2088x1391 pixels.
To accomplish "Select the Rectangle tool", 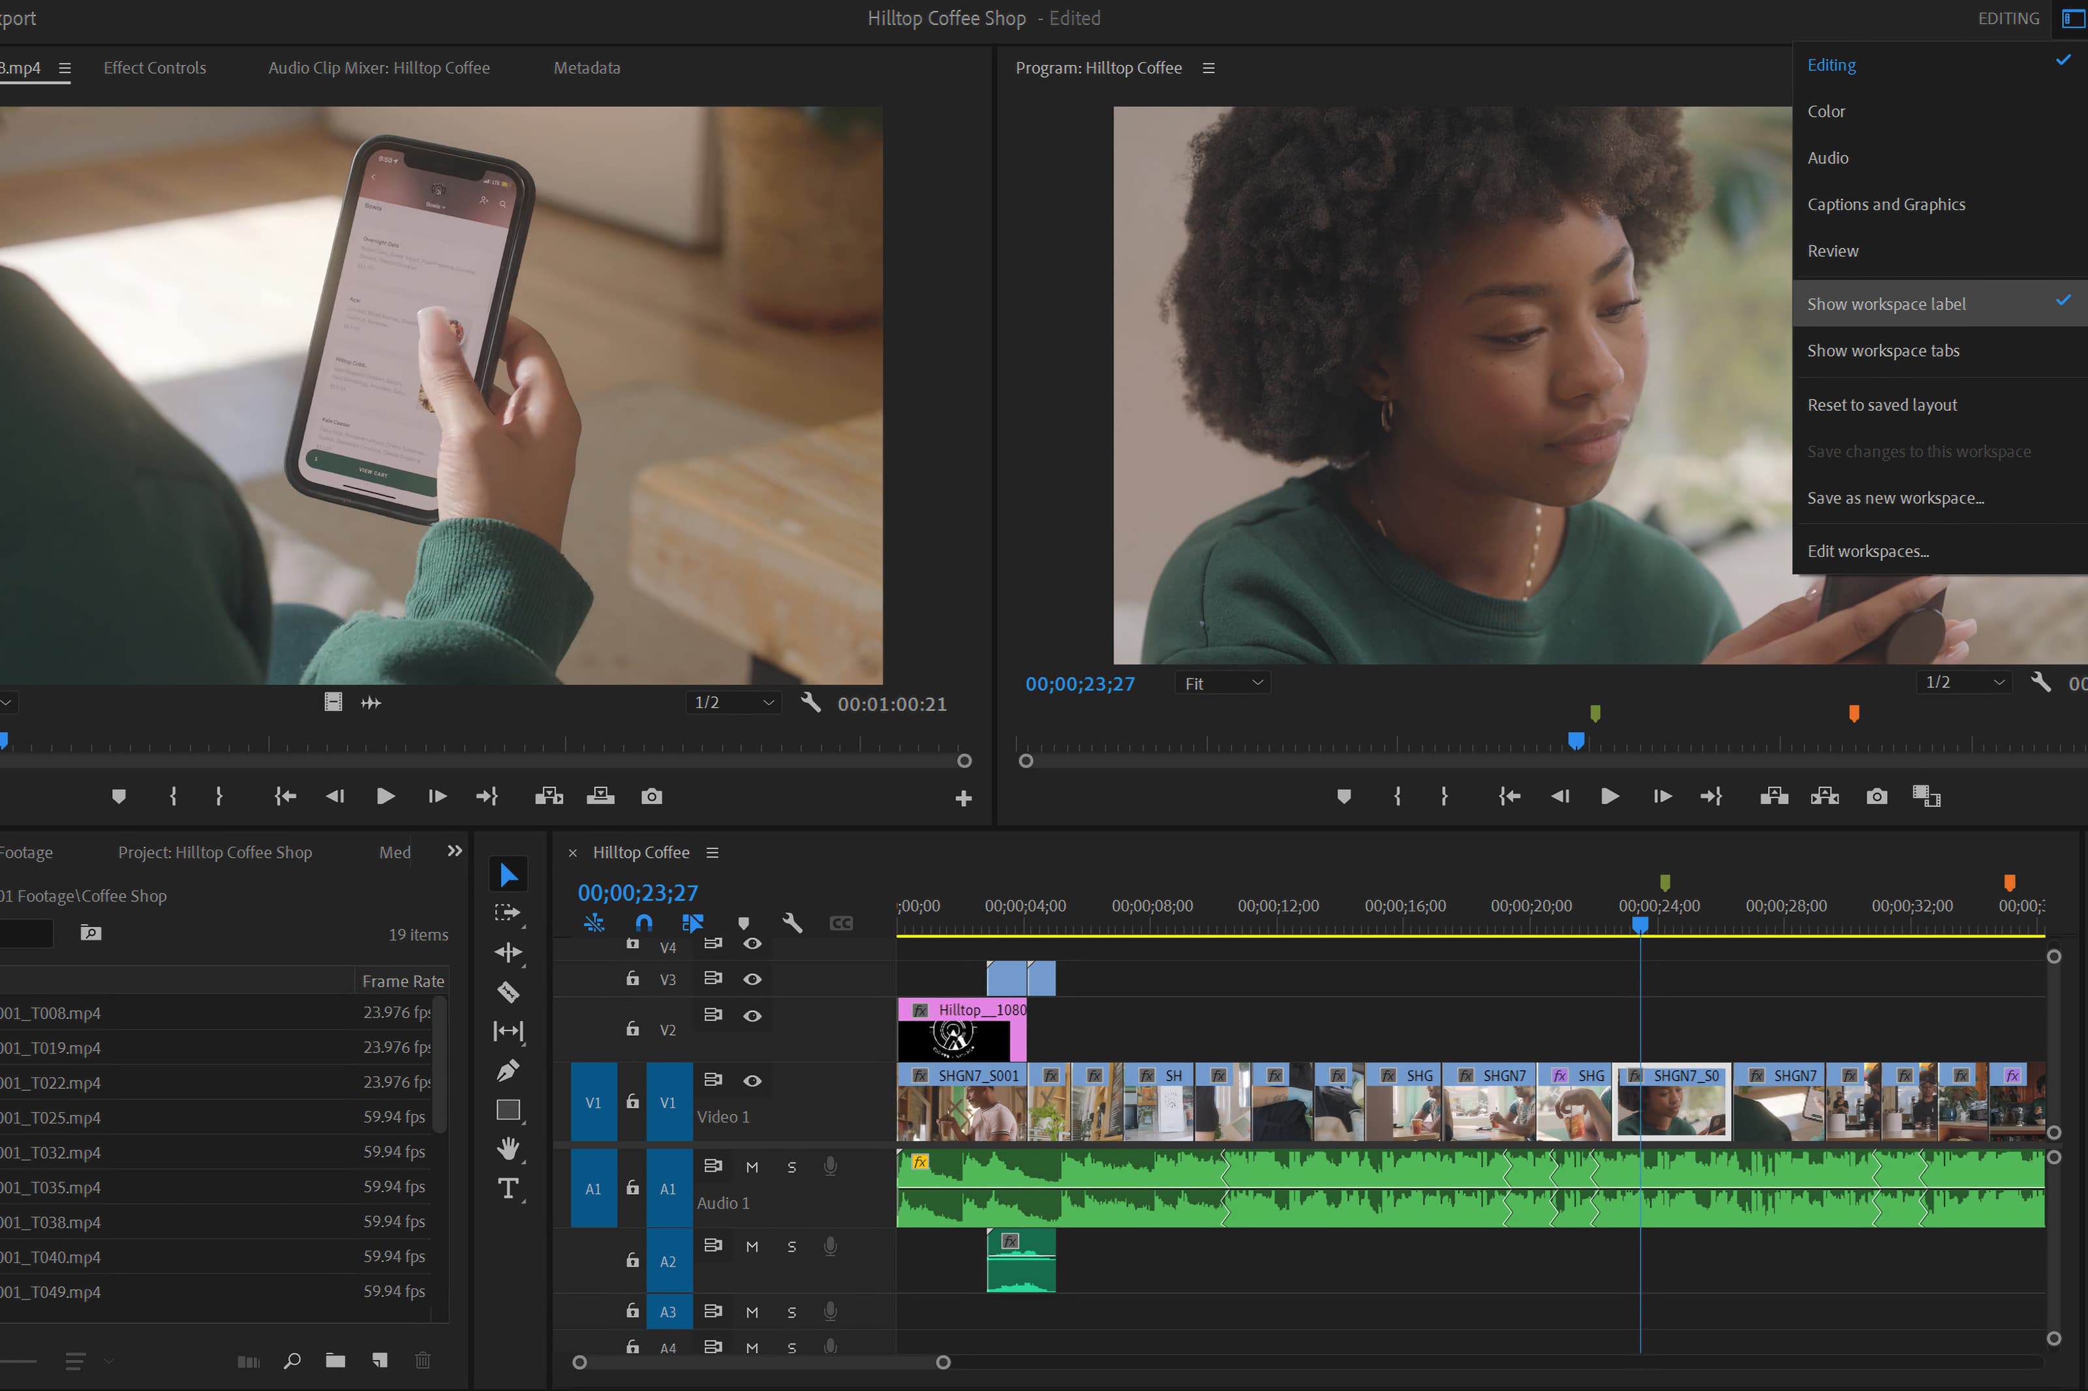I will click(508, 1110).
